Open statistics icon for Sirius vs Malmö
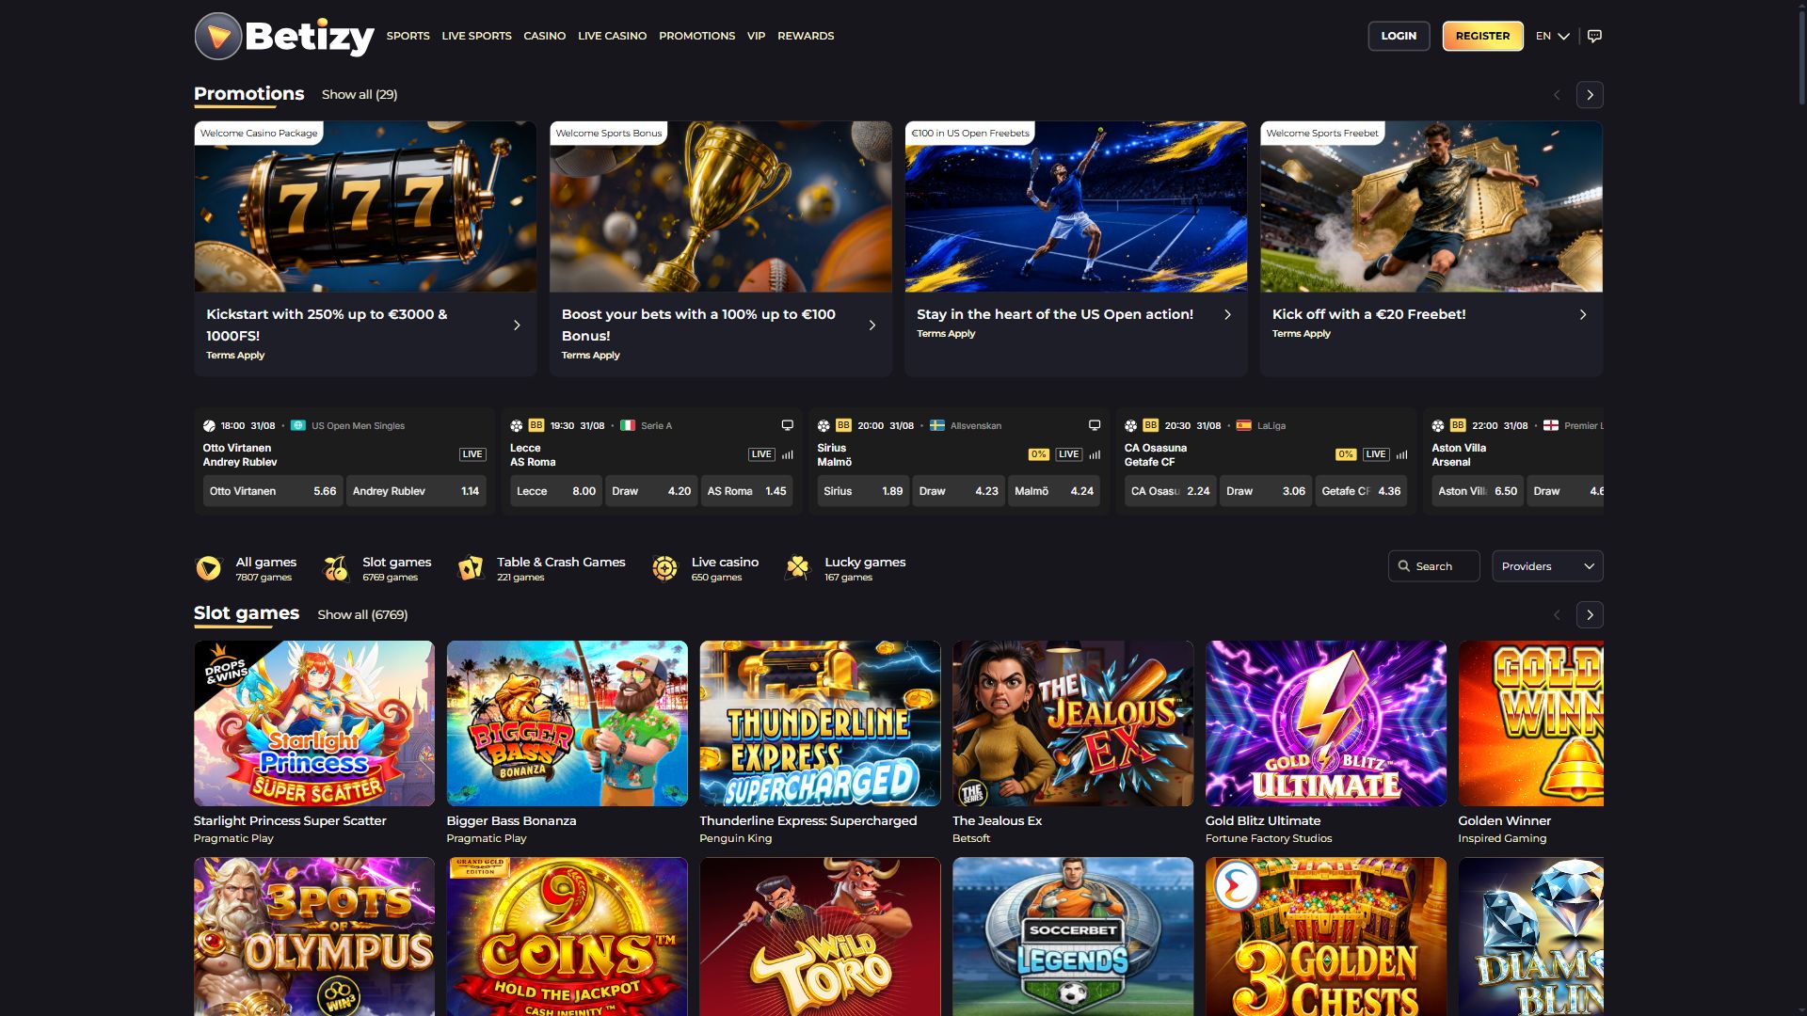This screenshot has width=1807, height=1016. 1095,454
